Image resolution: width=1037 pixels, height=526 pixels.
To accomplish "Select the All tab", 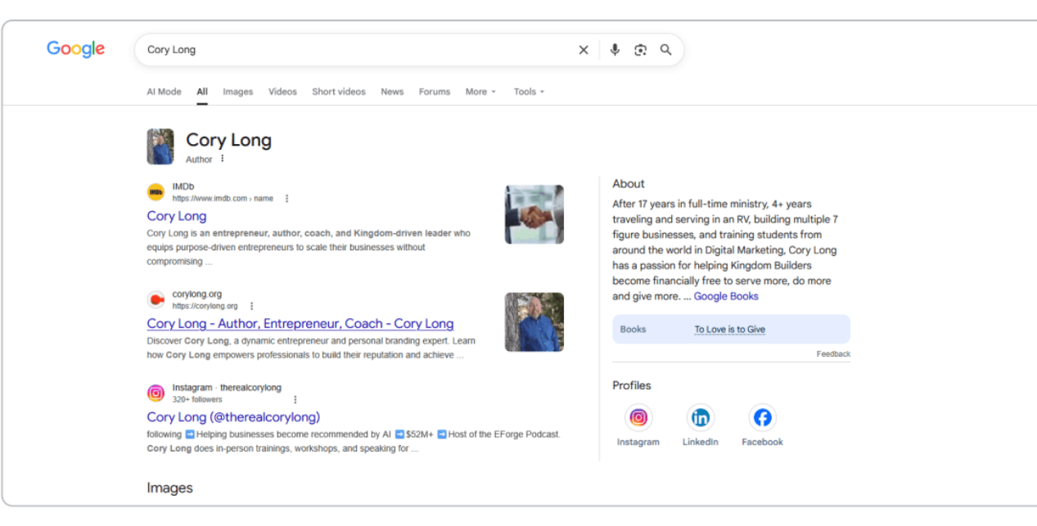I will coord(202,92).
